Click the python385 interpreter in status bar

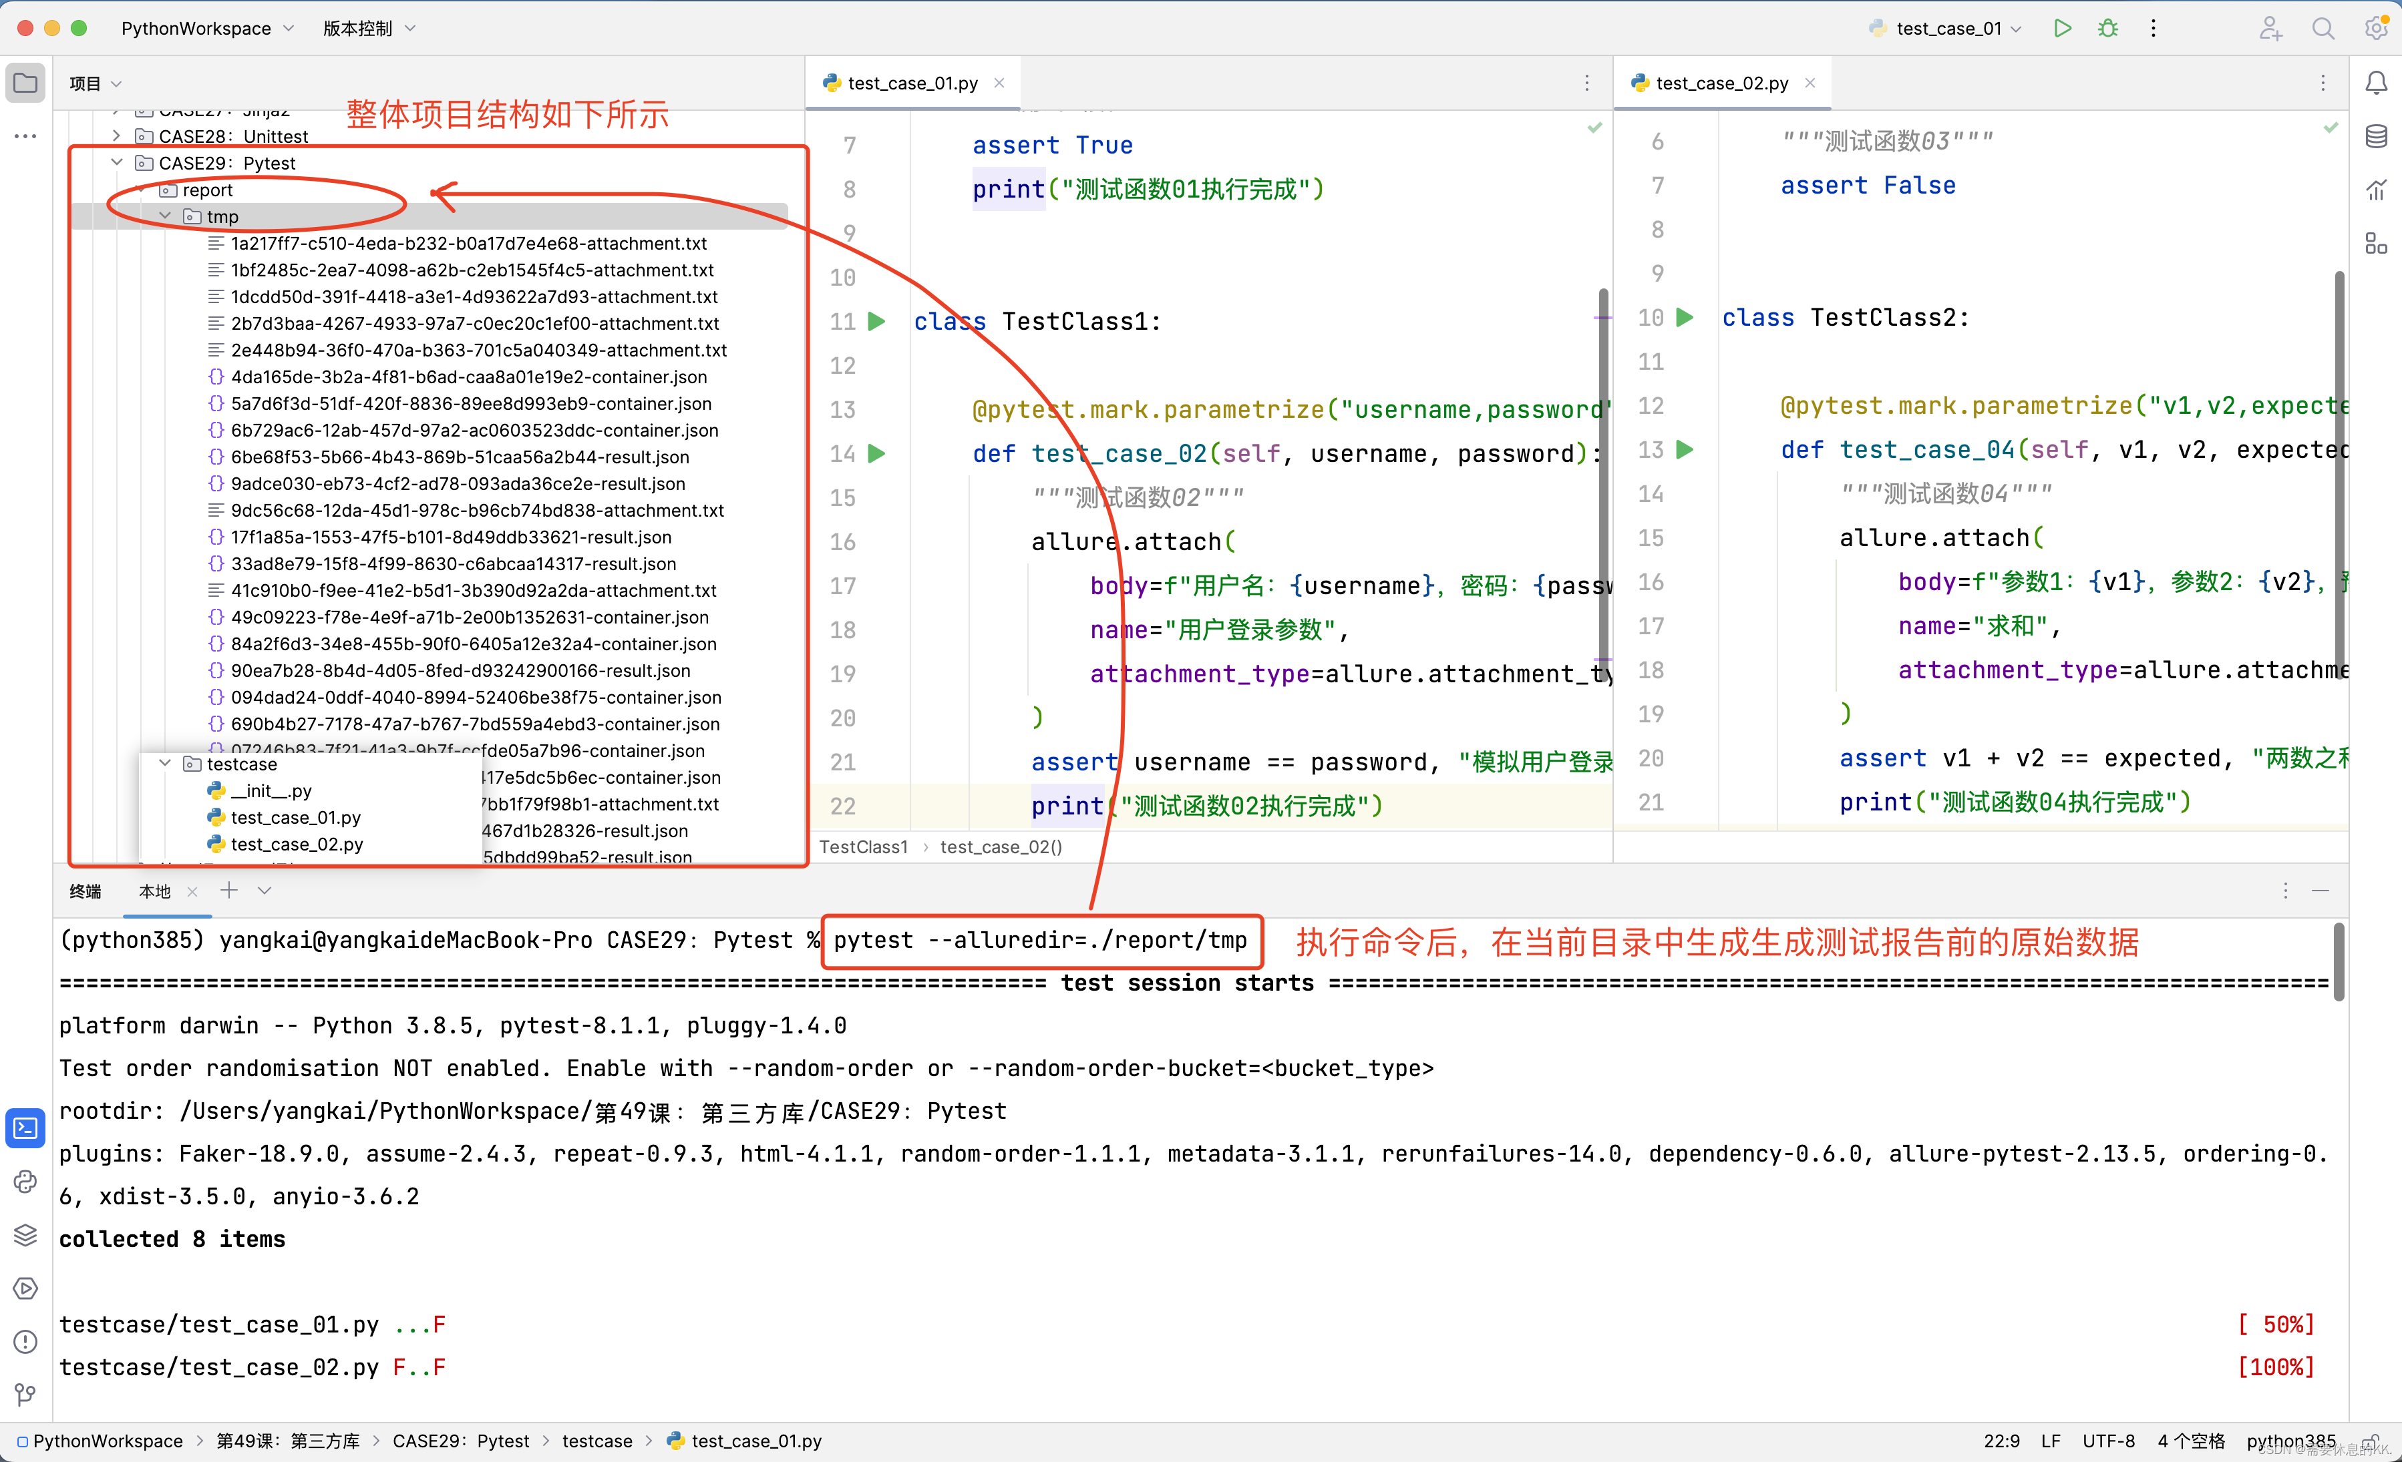[x=2291, y=1441]
